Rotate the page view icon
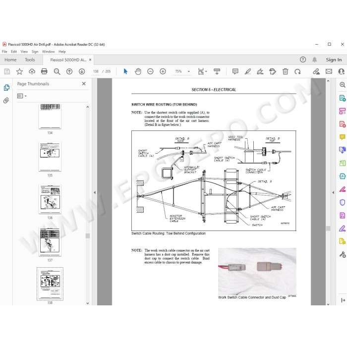Viewport: 347px width, 347px height. (x=297, y=71)
